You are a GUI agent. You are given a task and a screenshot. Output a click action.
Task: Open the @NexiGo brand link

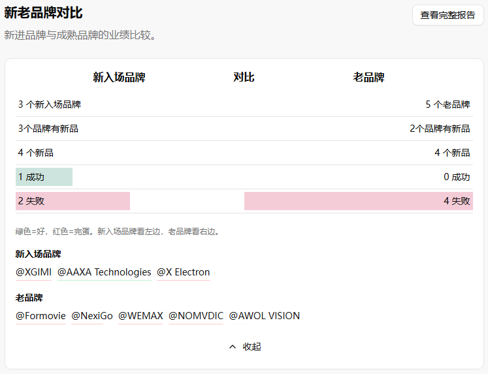pyautogui.click(x=92, y=316)
